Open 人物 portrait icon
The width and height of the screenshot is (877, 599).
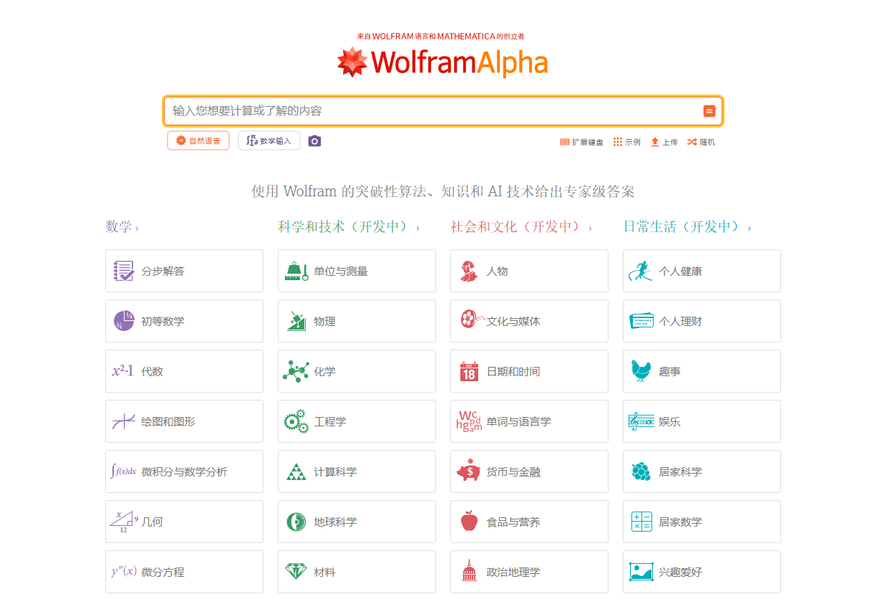468,271
